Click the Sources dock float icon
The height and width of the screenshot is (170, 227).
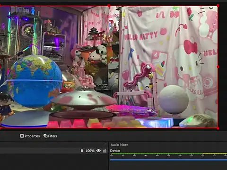tap(105, 144)
